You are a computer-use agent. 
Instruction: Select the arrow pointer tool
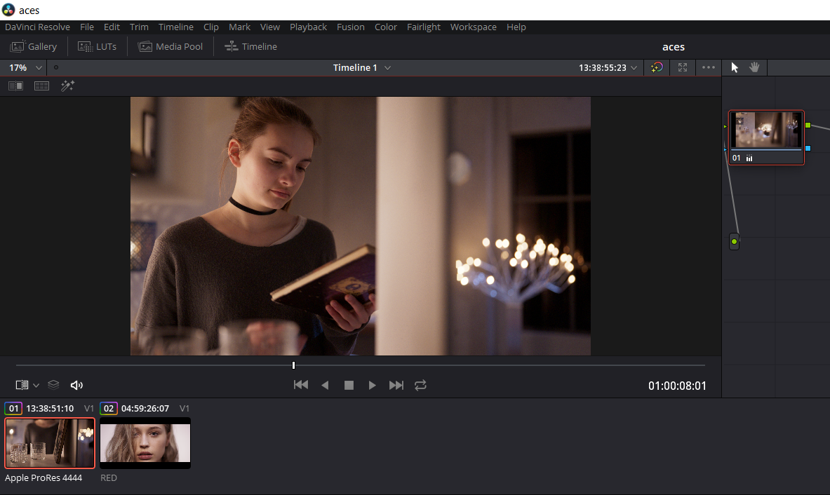(734, 67)
